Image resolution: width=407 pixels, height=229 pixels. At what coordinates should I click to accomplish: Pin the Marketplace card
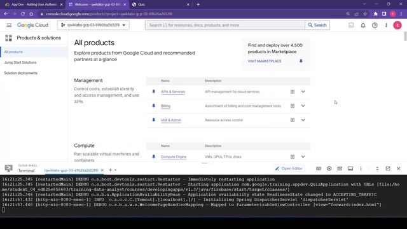(301, 61)
